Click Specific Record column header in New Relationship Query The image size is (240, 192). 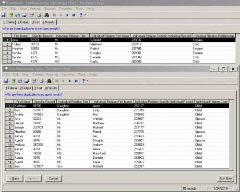[45, 102]
